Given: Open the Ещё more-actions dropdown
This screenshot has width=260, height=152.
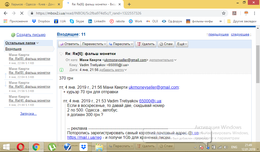Looking at the screenshot, I should pos(182,44).
